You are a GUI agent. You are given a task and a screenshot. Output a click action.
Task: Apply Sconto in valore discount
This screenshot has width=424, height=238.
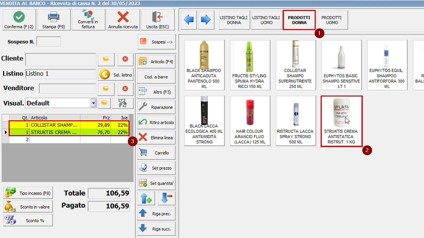(x=28, y=207)
